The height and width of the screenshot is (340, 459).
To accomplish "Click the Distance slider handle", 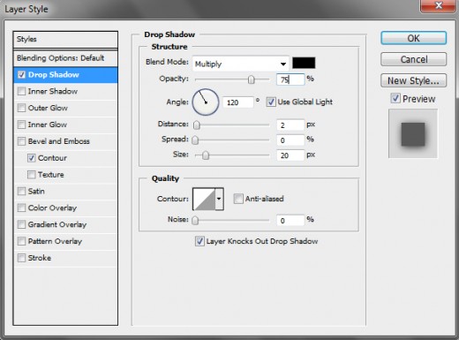I will point(197,125).
